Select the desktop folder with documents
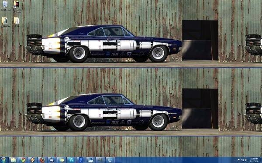 tap(17, 22)
